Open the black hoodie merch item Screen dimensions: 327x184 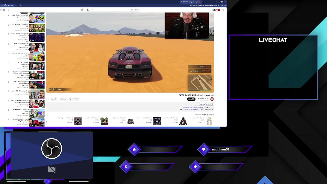click(183, 121)
